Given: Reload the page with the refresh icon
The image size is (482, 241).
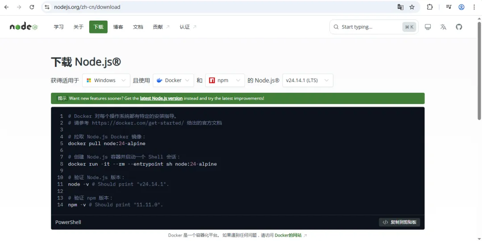Looking at the screenshot, I should coord(32,7).
